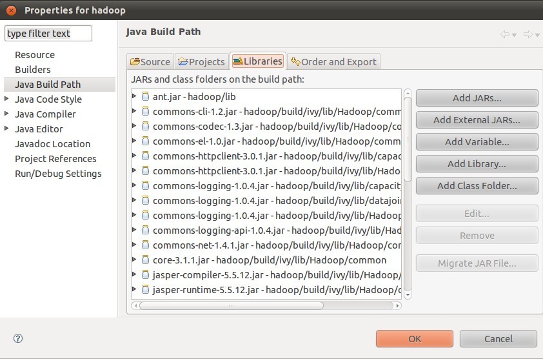Select commons-logging-1.0.4.jar under lib/datajoin

[266, 201]
